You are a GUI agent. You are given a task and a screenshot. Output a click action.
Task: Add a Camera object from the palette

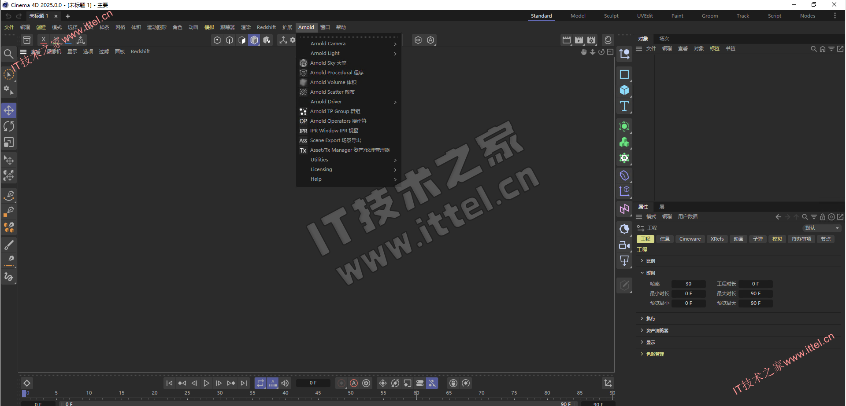[x=624, y=245]
